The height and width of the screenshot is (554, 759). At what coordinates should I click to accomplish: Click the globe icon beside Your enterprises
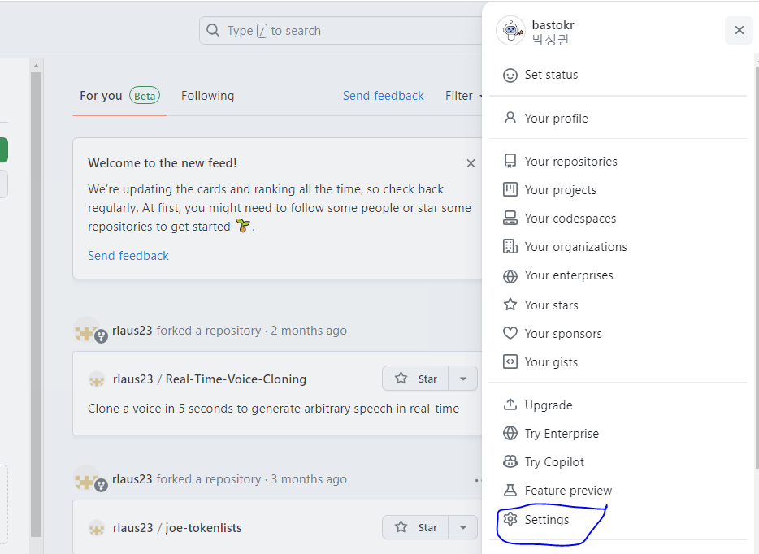point(510,276)
